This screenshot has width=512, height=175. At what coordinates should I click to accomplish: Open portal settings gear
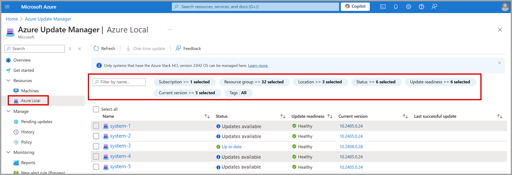click(x=409, y=7)
